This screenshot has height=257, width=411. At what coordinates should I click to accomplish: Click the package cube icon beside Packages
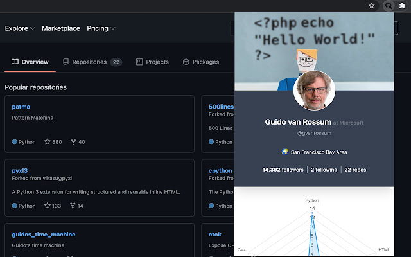click(186, 62)
